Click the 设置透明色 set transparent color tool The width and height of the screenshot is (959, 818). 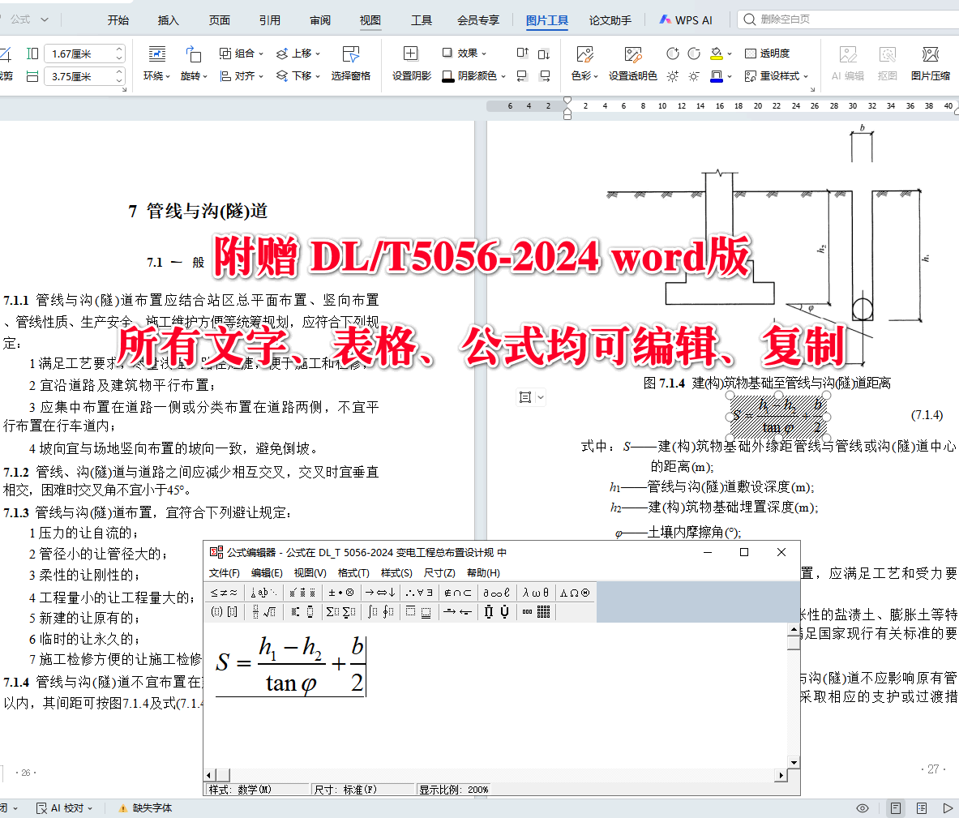click(632, 63)
